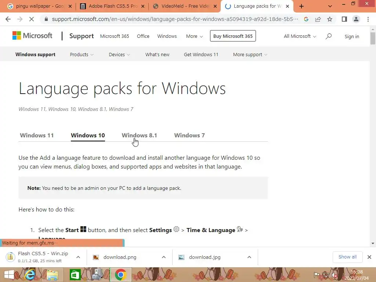The width and height of the screenshot is (376, 282).
Task: Expand the More support dropdown
Action: (250, 54)
